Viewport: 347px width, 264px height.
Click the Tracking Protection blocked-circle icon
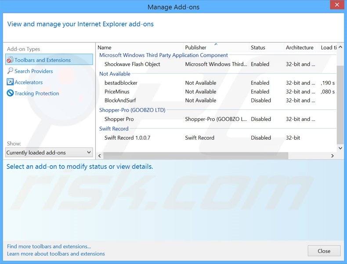[10, 93]
